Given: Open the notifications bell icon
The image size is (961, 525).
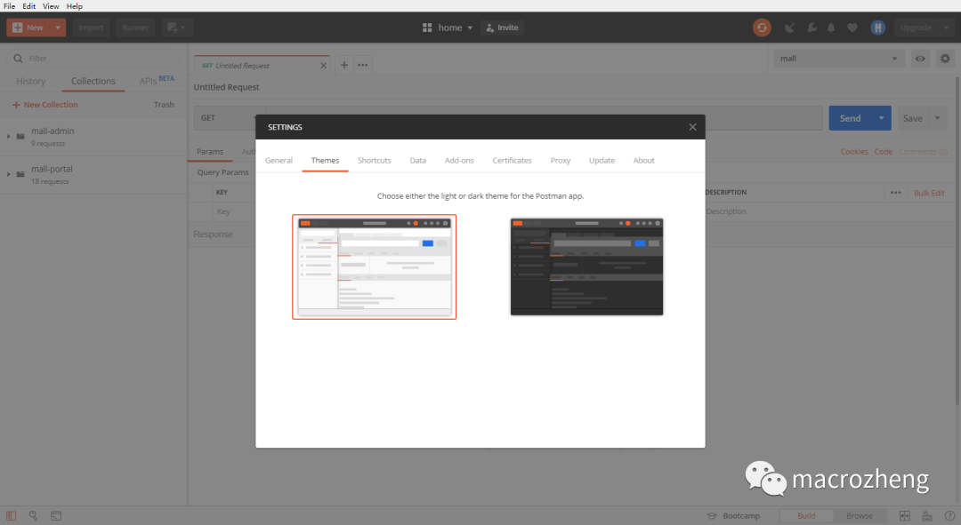Looking at the screenshot, I should click(x=831, y=28).
